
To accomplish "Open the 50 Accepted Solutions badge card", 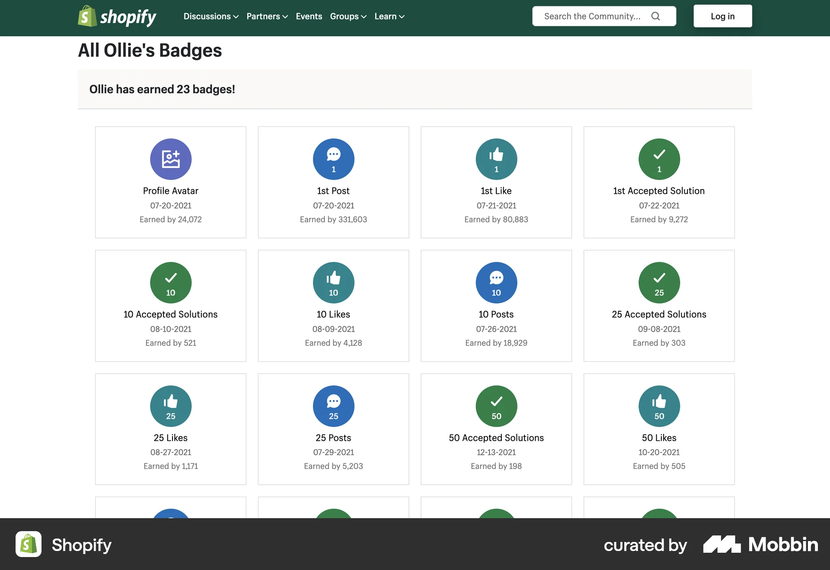I will click(496, 429).
